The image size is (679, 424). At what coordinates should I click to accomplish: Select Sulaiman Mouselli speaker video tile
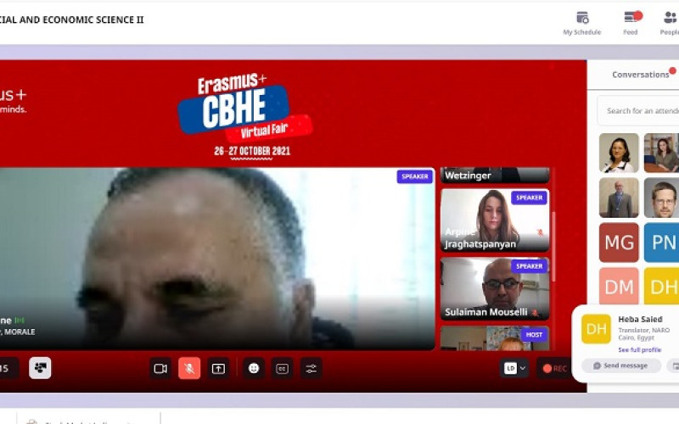click(494, 289)
